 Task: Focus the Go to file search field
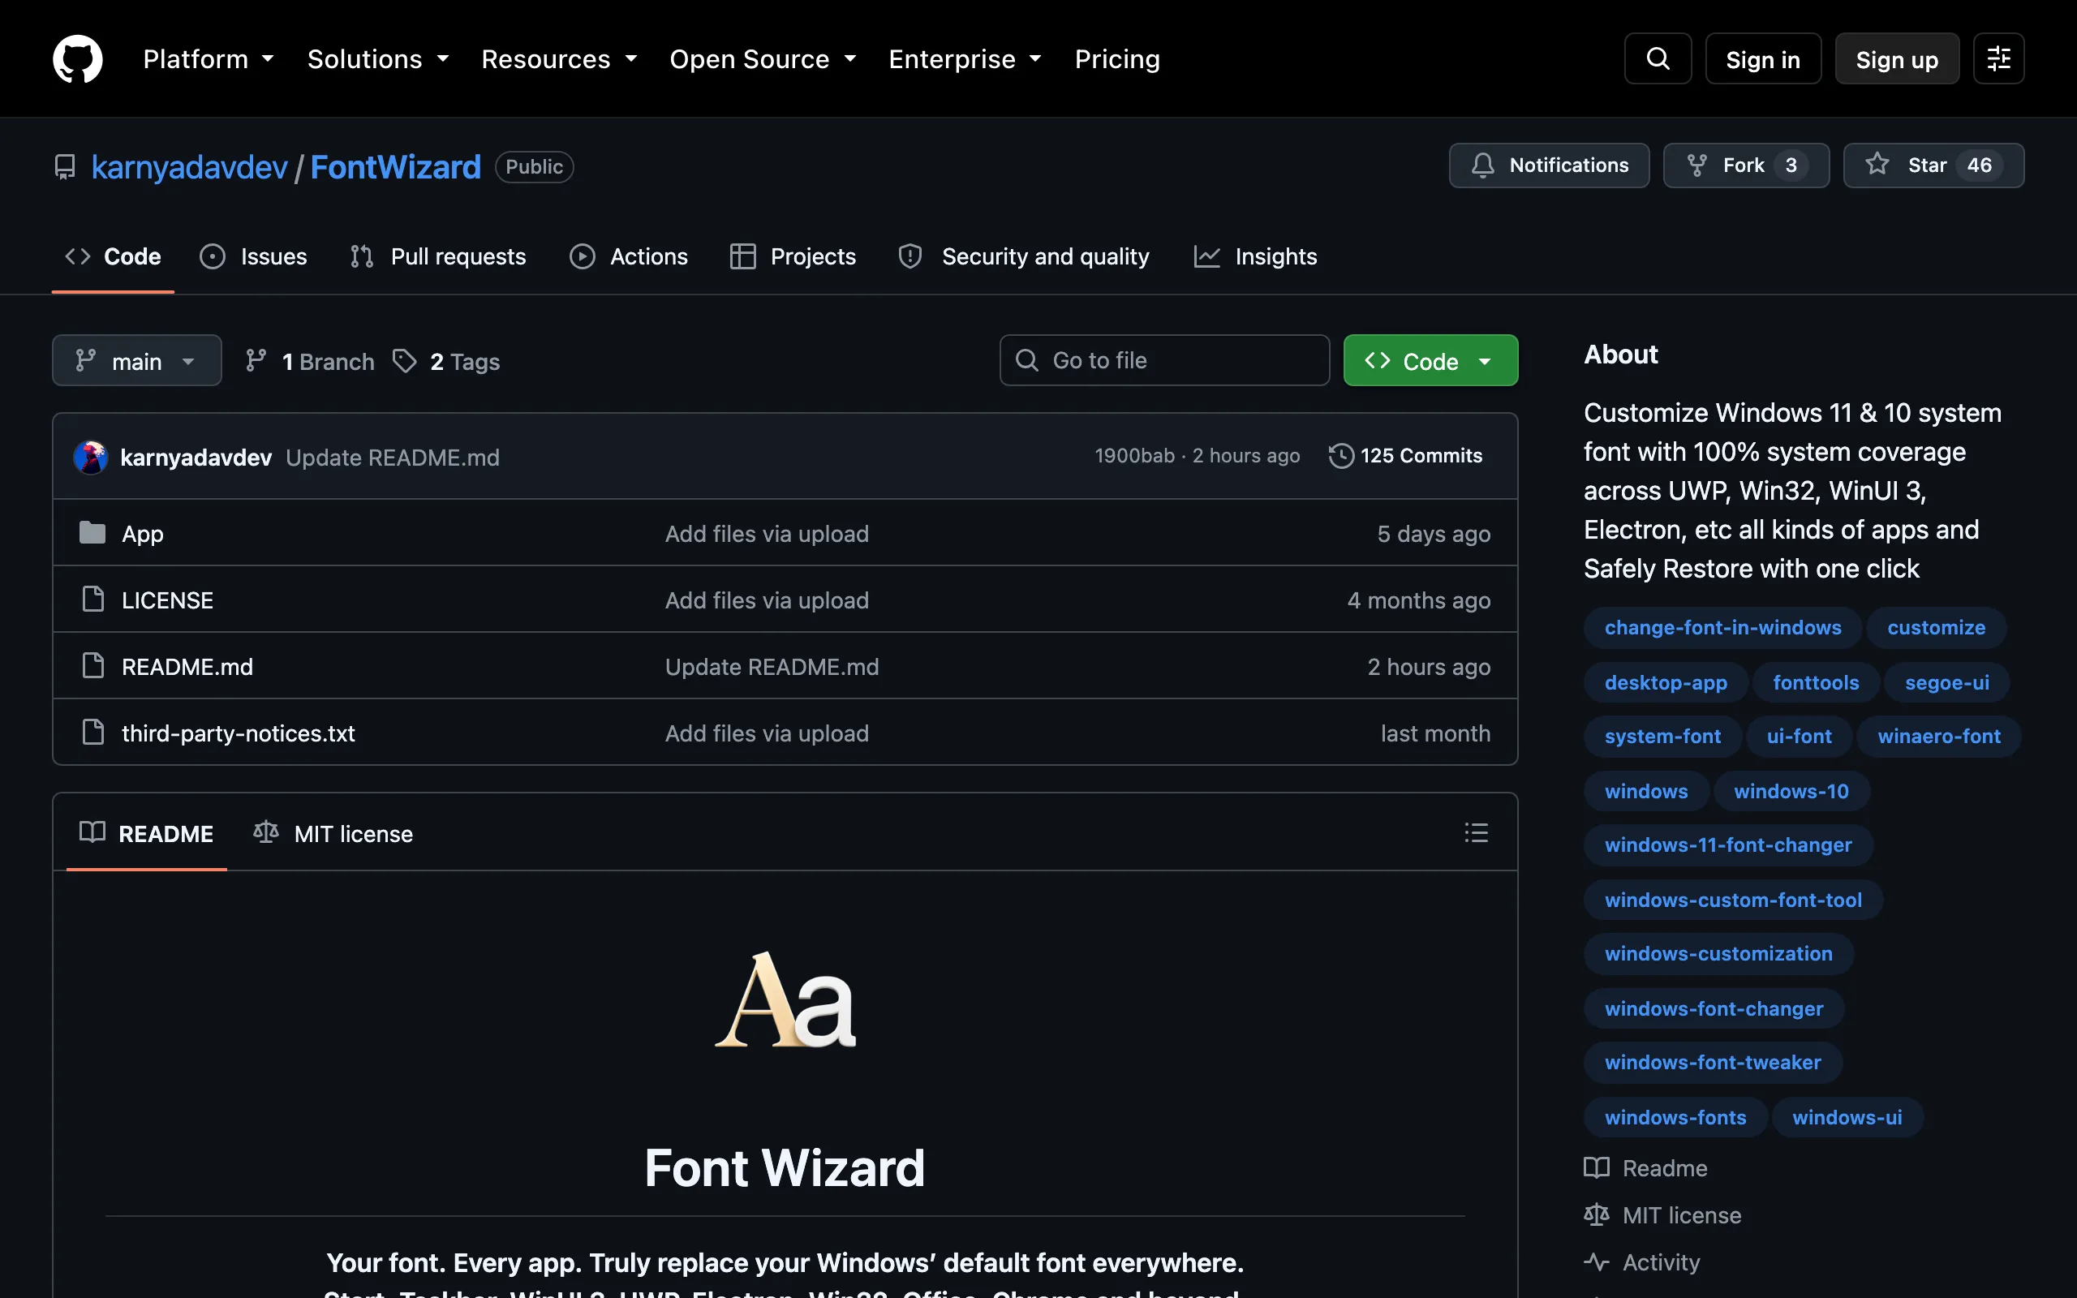coord(1165,360)
